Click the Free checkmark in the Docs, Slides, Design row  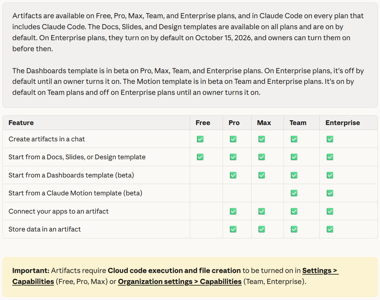coord(200,157)
